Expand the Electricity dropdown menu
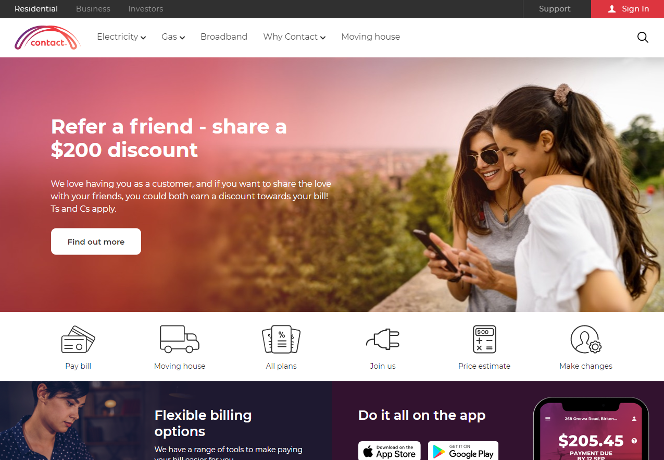The width and height of the screenshot is (664, 460). click(121, 37)
